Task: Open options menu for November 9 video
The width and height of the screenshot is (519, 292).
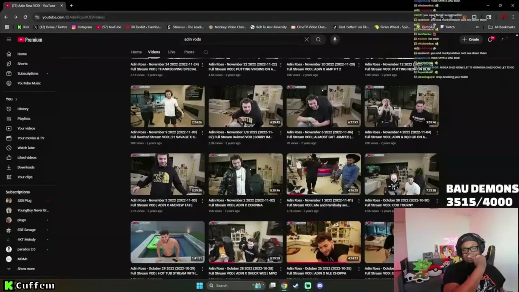Action: pyautogui.click(x=202, y=133)
